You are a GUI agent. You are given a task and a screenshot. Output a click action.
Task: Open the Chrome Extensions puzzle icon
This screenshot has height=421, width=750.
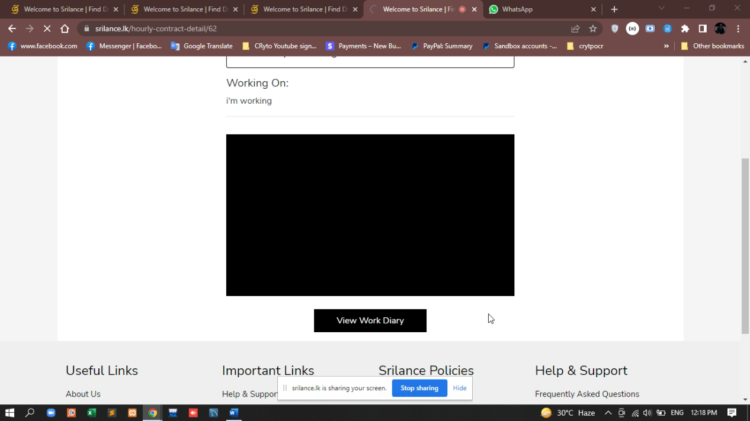coord(685,28)
